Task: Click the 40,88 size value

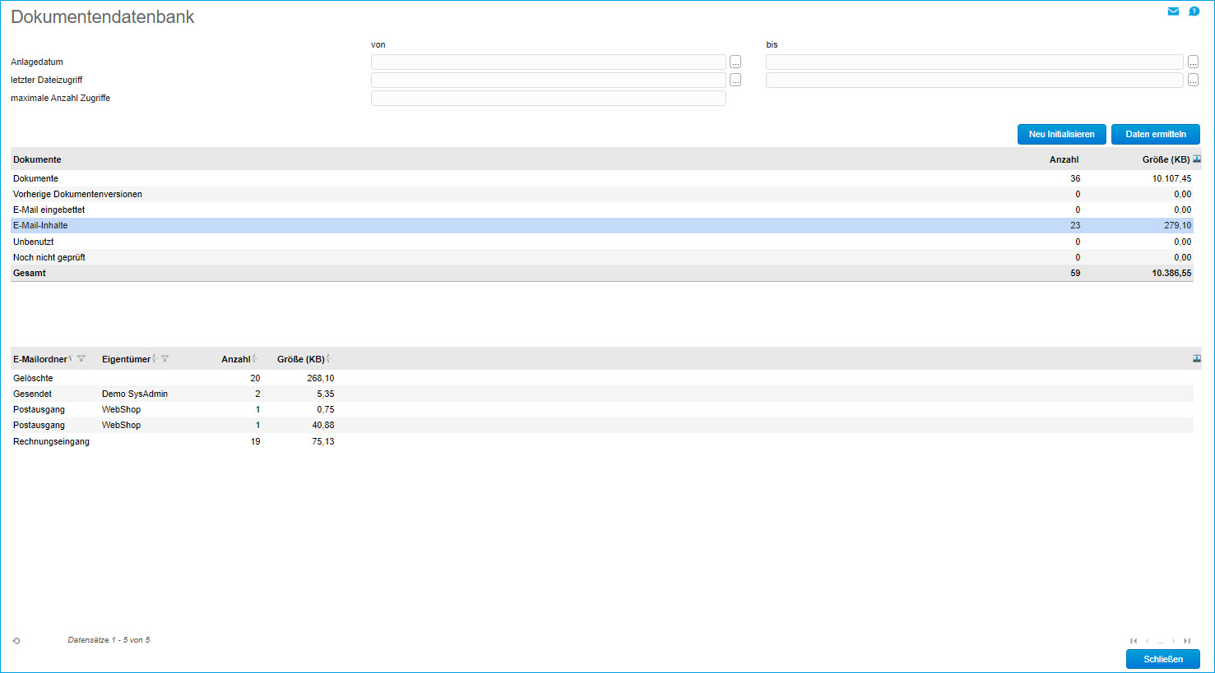Action: coord(323,425)
